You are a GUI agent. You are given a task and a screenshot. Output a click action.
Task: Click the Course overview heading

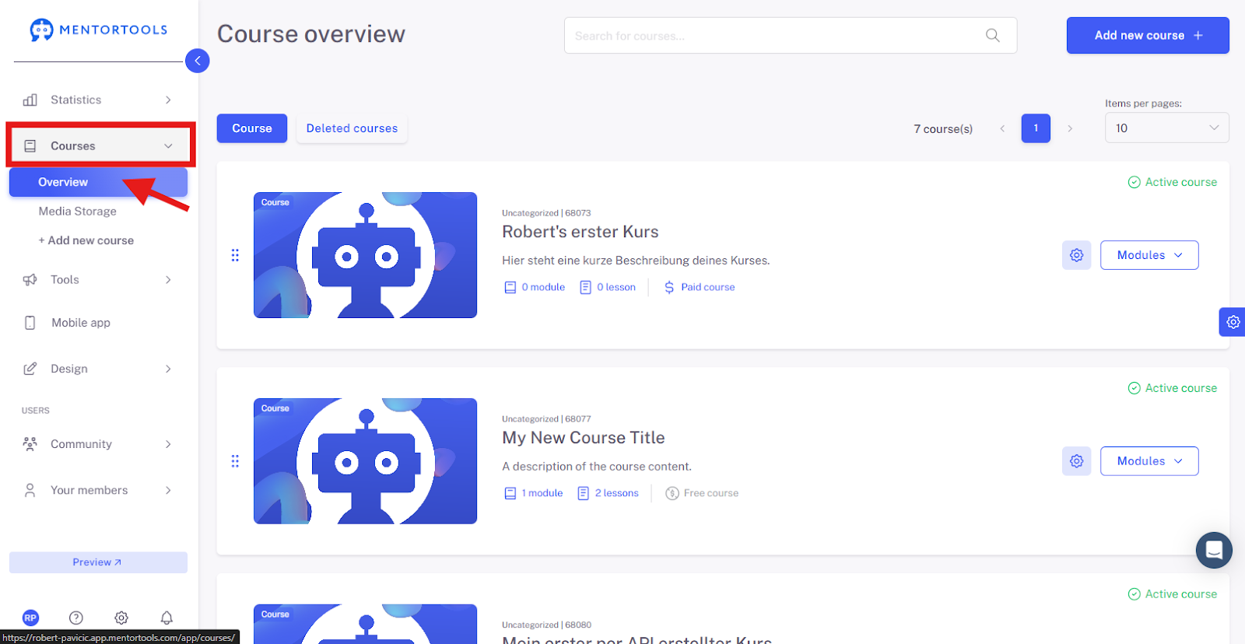[x=311, y=34]
